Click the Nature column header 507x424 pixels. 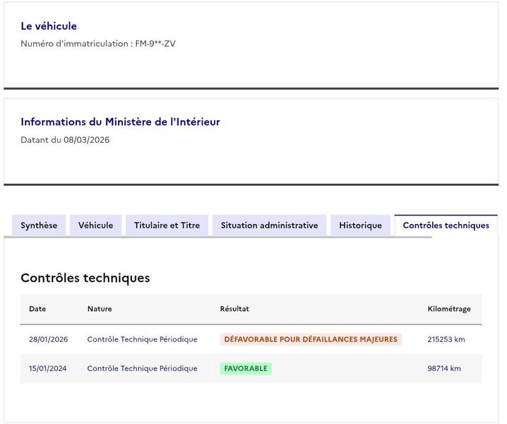click(100, 309)
